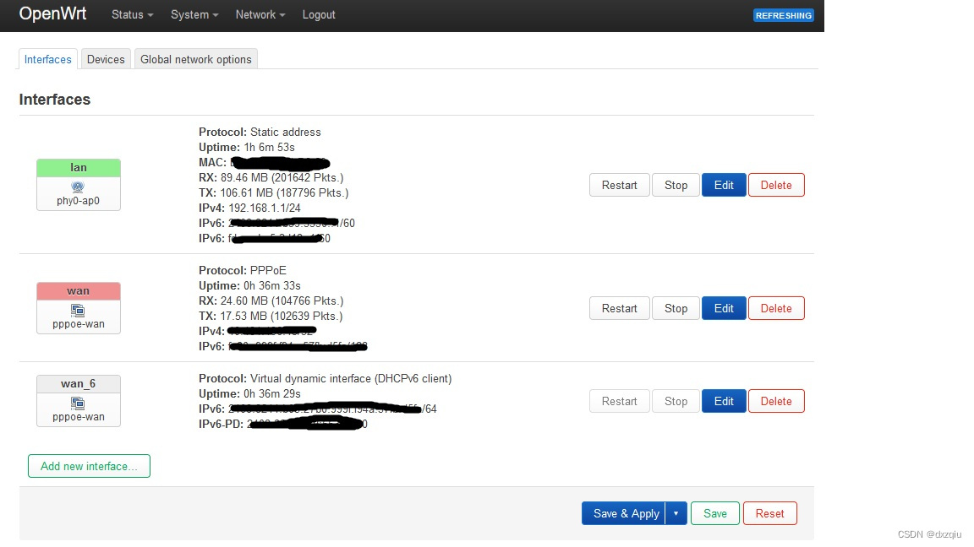Click the Interfaces section heading
Viewport: 974px width, 547px height.
pos(55,100)
